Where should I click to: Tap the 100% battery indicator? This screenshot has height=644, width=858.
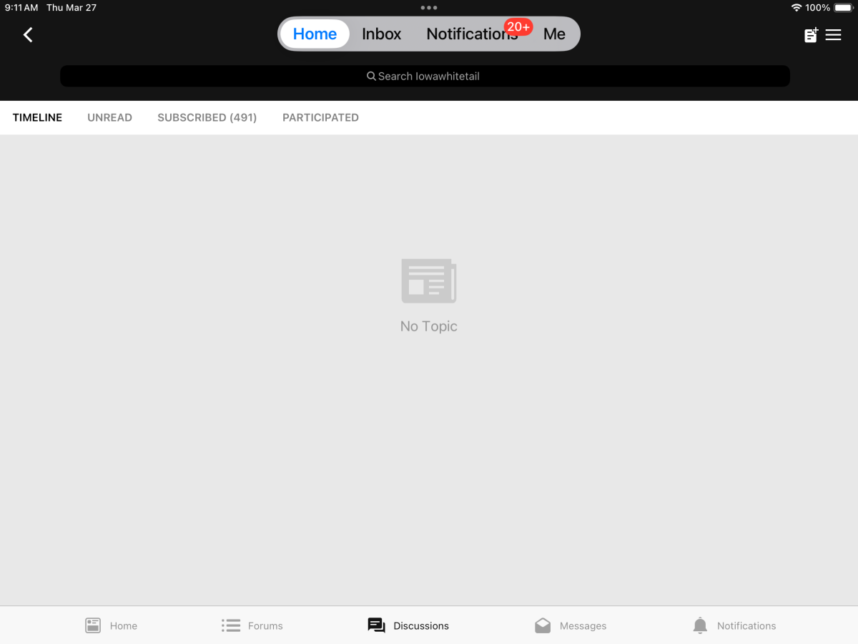point(830,8)
